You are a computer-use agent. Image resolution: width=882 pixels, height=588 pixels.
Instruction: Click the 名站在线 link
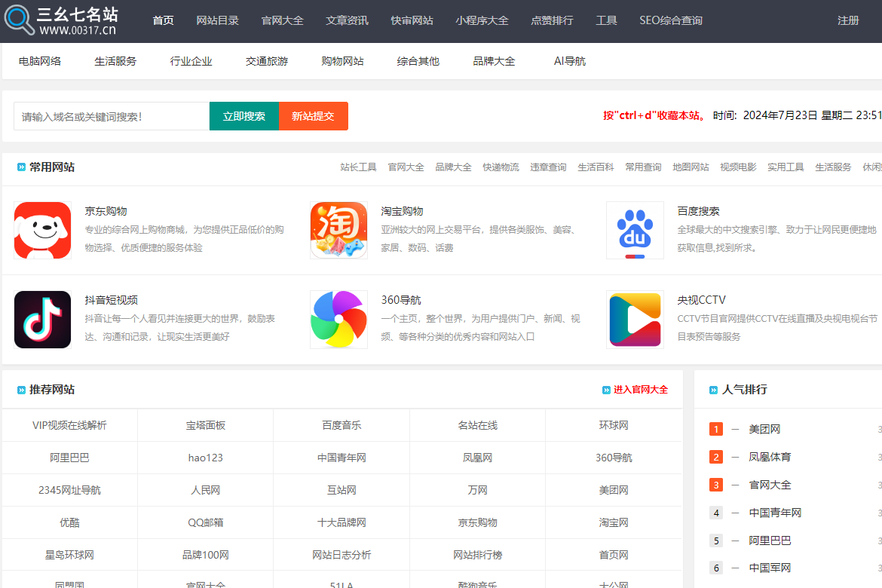[x=478, y=425]
